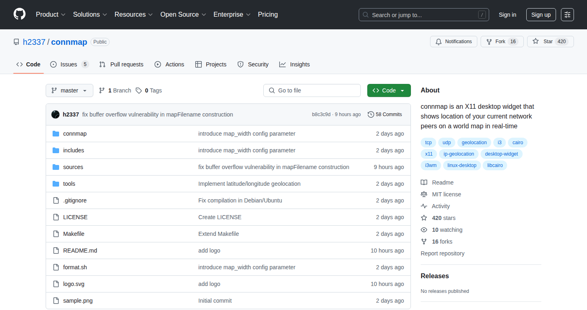Click the h2337 avatar in the commit row
Image resolution: width=587 pixels, height=310 pixels.
(x=55, y=114)
